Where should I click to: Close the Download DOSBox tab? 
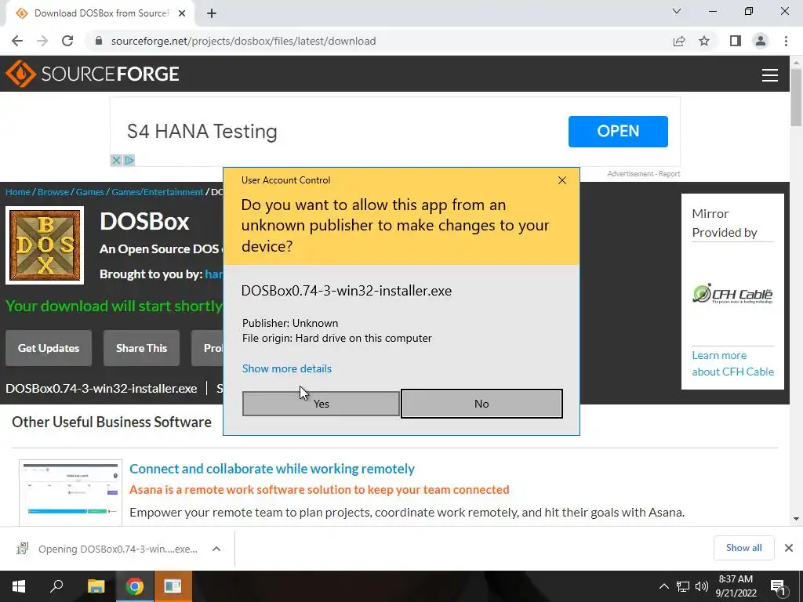182,13
